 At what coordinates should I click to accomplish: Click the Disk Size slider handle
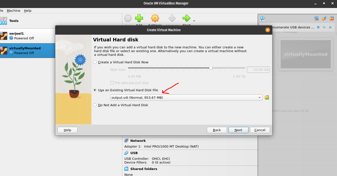(x=211, y=68)
